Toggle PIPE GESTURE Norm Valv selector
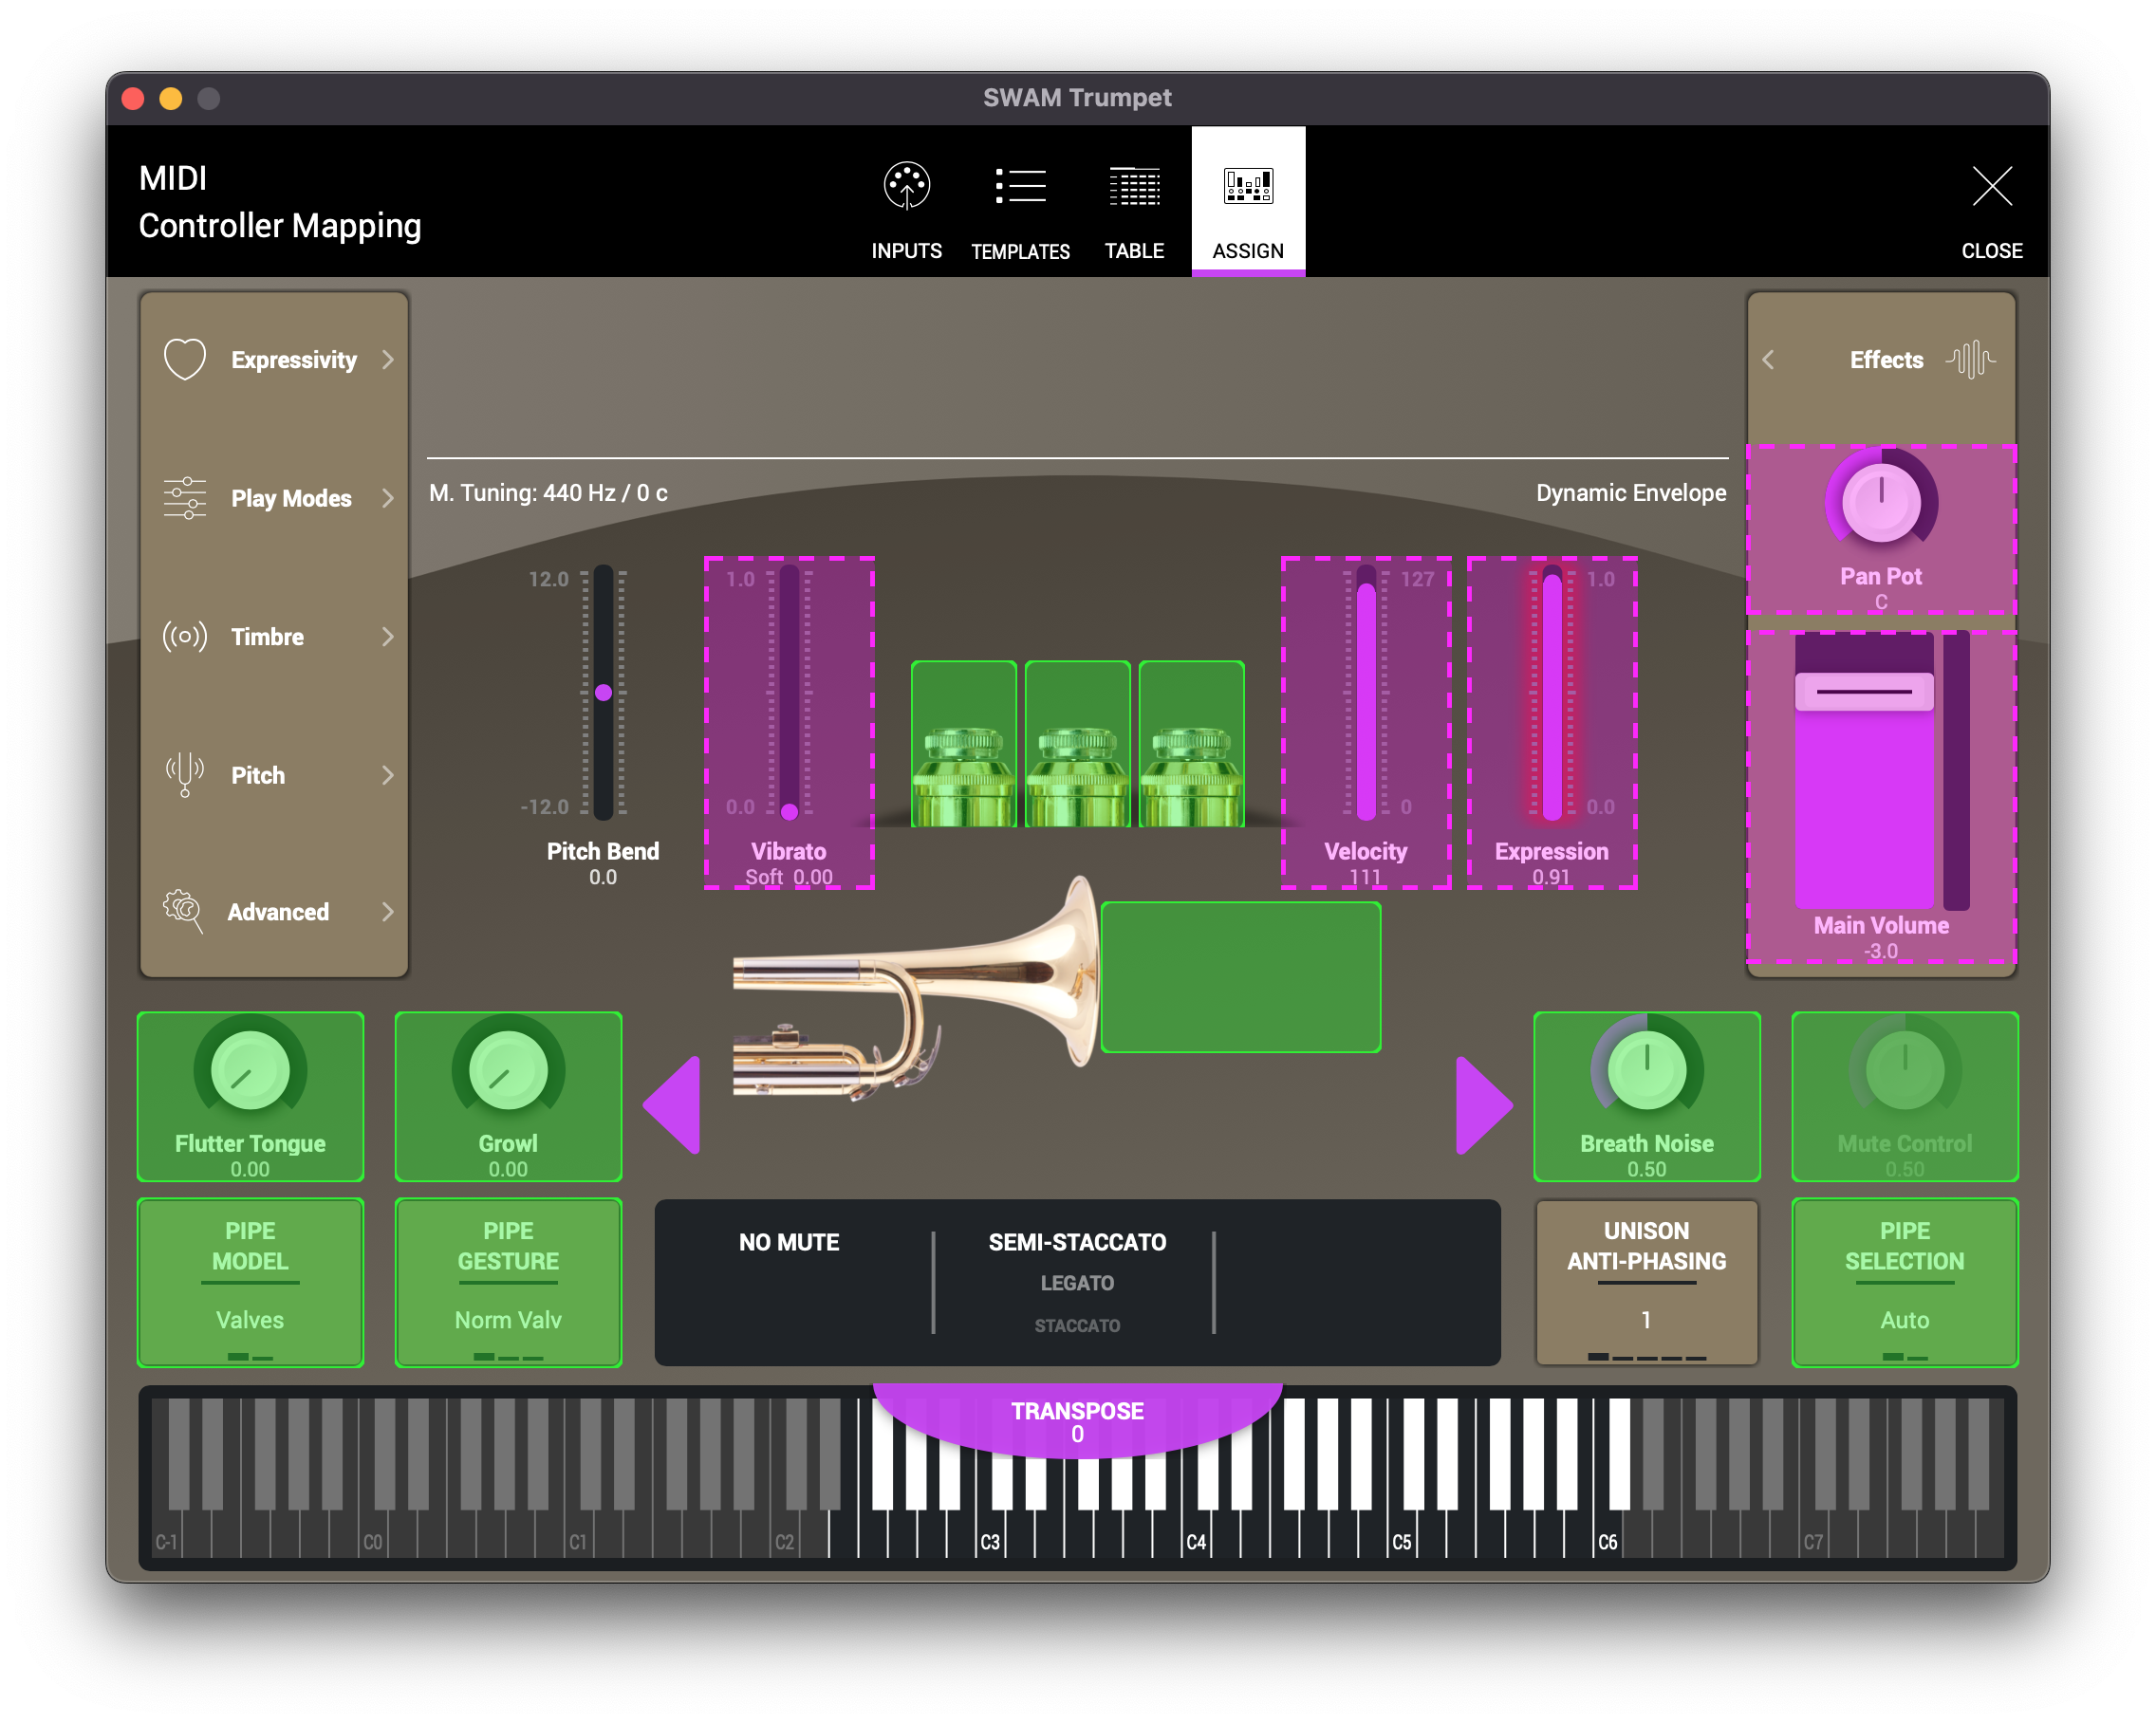 click(508, 1283)
